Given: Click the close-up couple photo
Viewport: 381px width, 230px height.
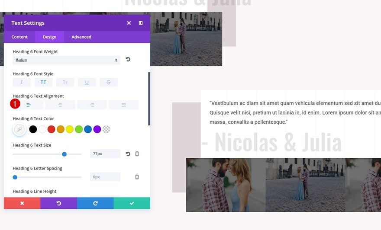Looking at the screenshot, I should (x=226, y=185).
